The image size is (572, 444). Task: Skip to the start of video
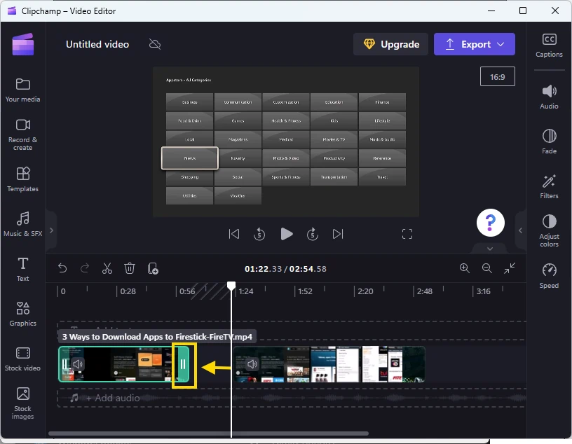[234, 234]
